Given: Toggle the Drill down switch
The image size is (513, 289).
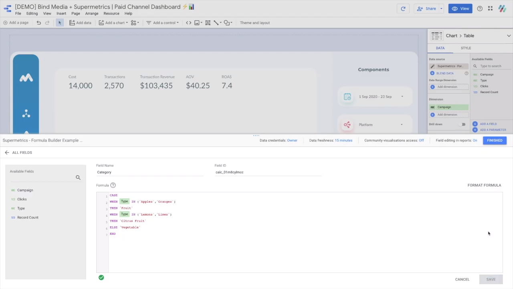Looking at the screenshot, I should (463, 124).
